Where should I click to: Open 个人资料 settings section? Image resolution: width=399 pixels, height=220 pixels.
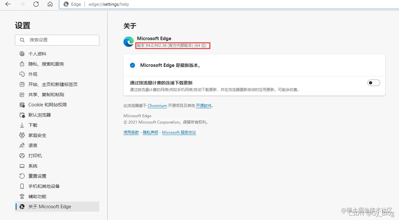coord(57,54)
